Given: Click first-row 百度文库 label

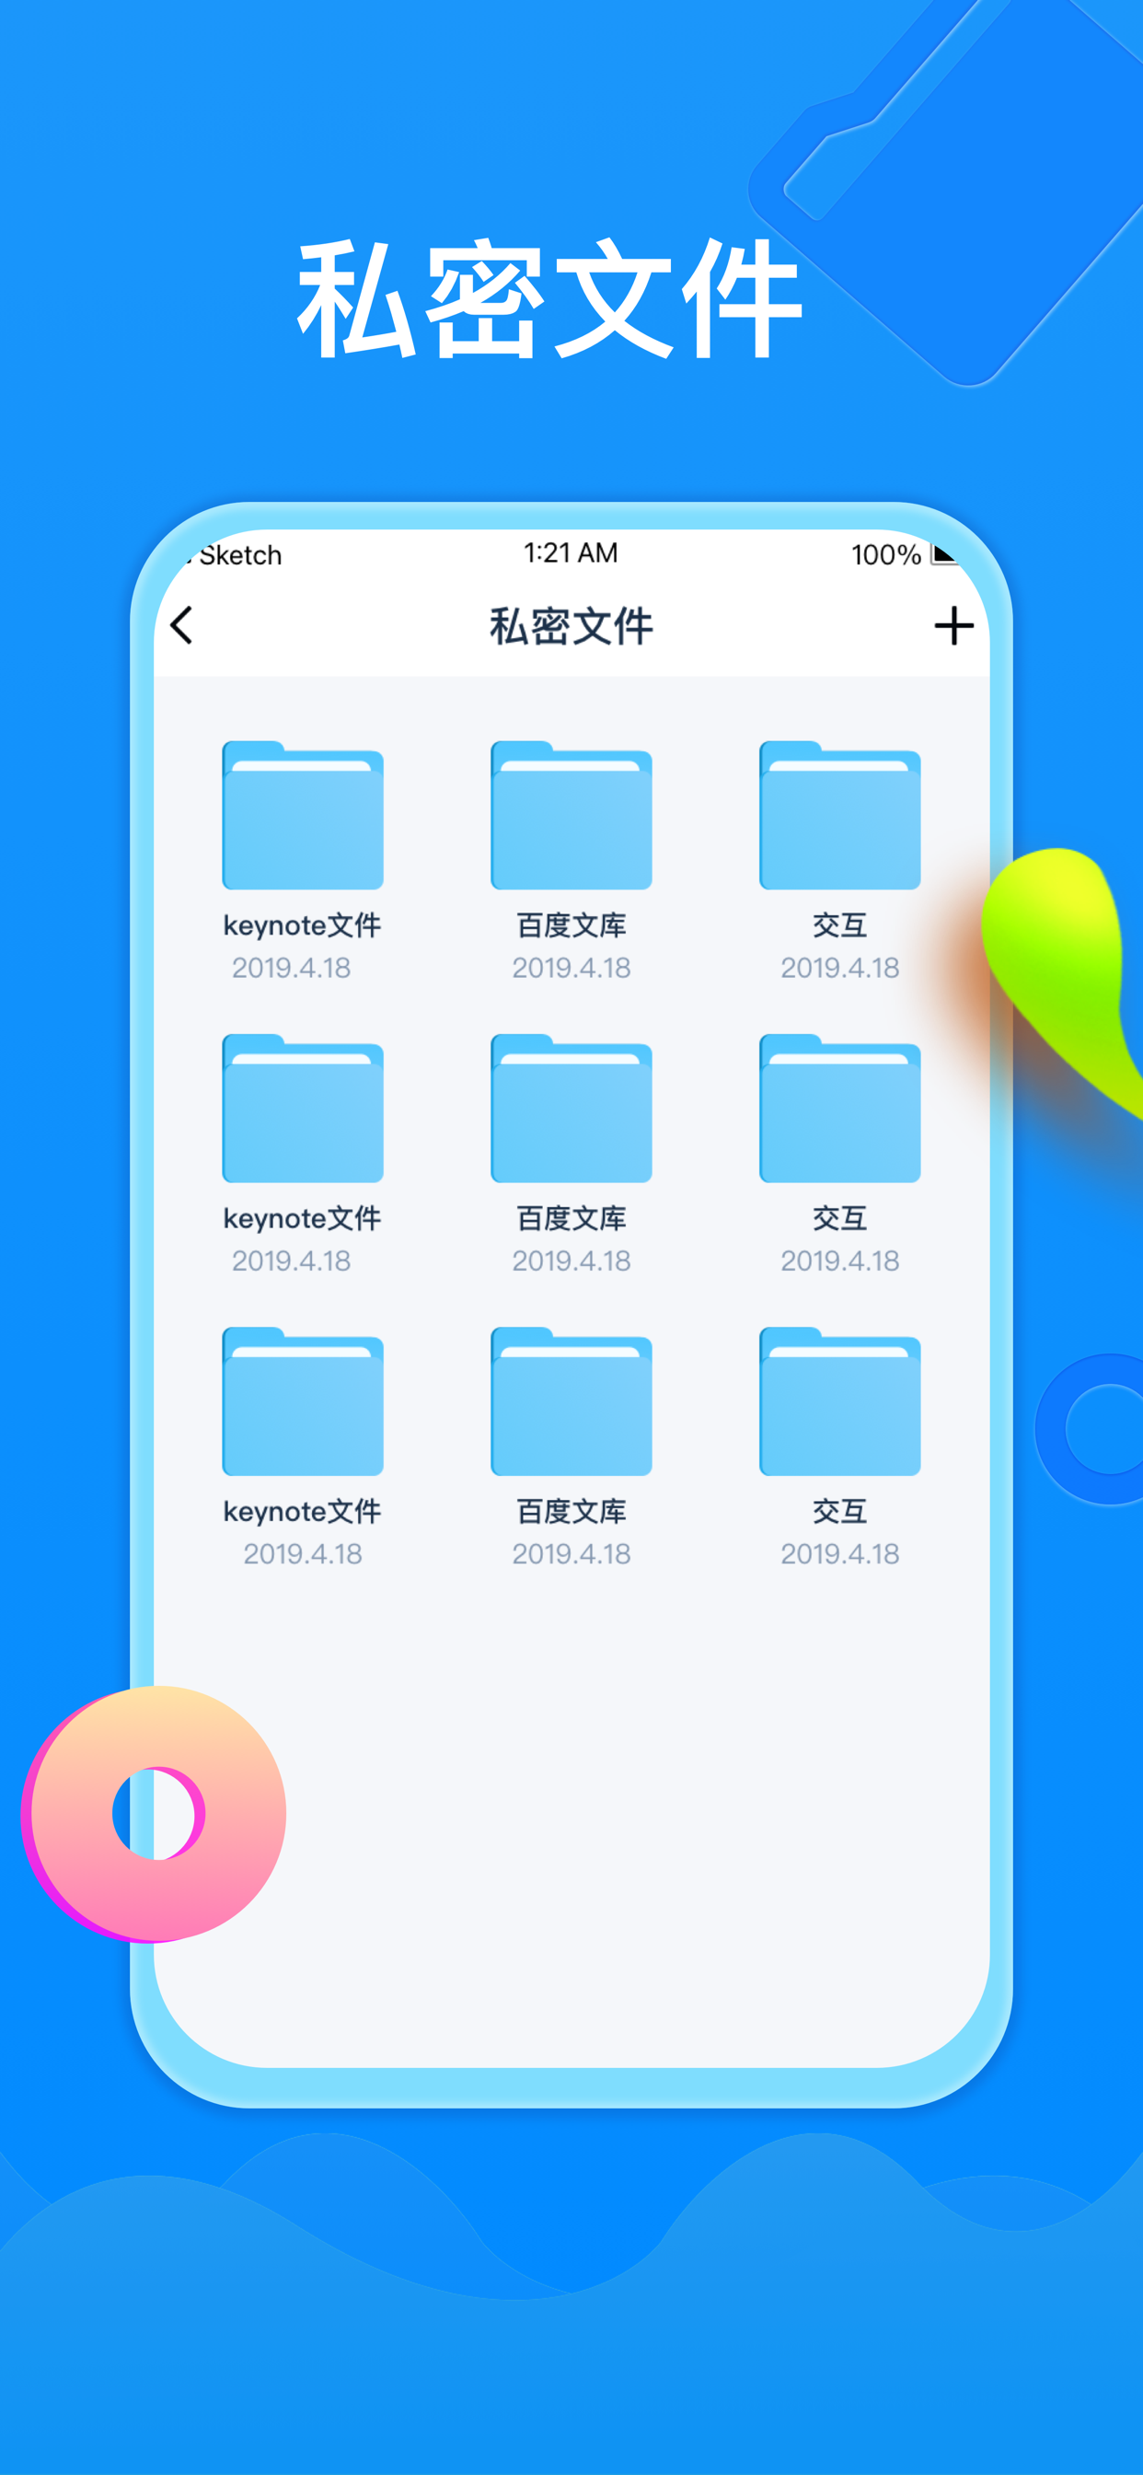Looking at the screenshot, I should point(571,925).
